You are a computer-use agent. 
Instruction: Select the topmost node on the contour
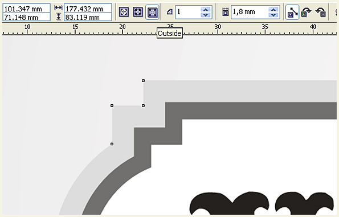[143, 81]
